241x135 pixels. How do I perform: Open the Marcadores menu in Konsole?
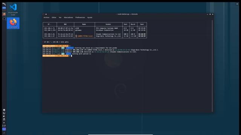[69, 18]
